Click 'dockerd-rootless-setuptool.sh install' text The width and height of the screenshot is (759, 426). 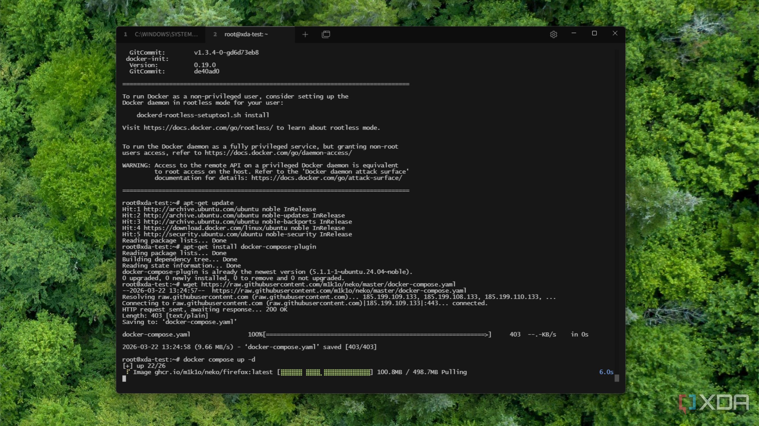[203, 115]
